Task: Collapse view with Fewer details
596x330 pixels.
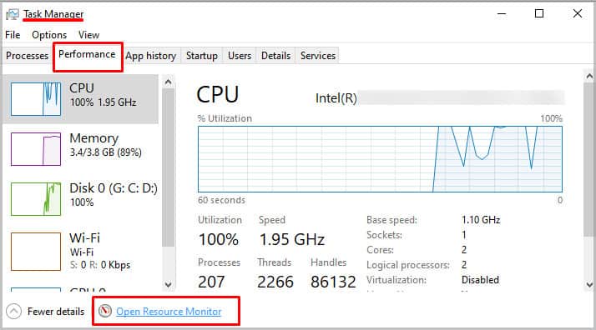Action: point(56,312)
